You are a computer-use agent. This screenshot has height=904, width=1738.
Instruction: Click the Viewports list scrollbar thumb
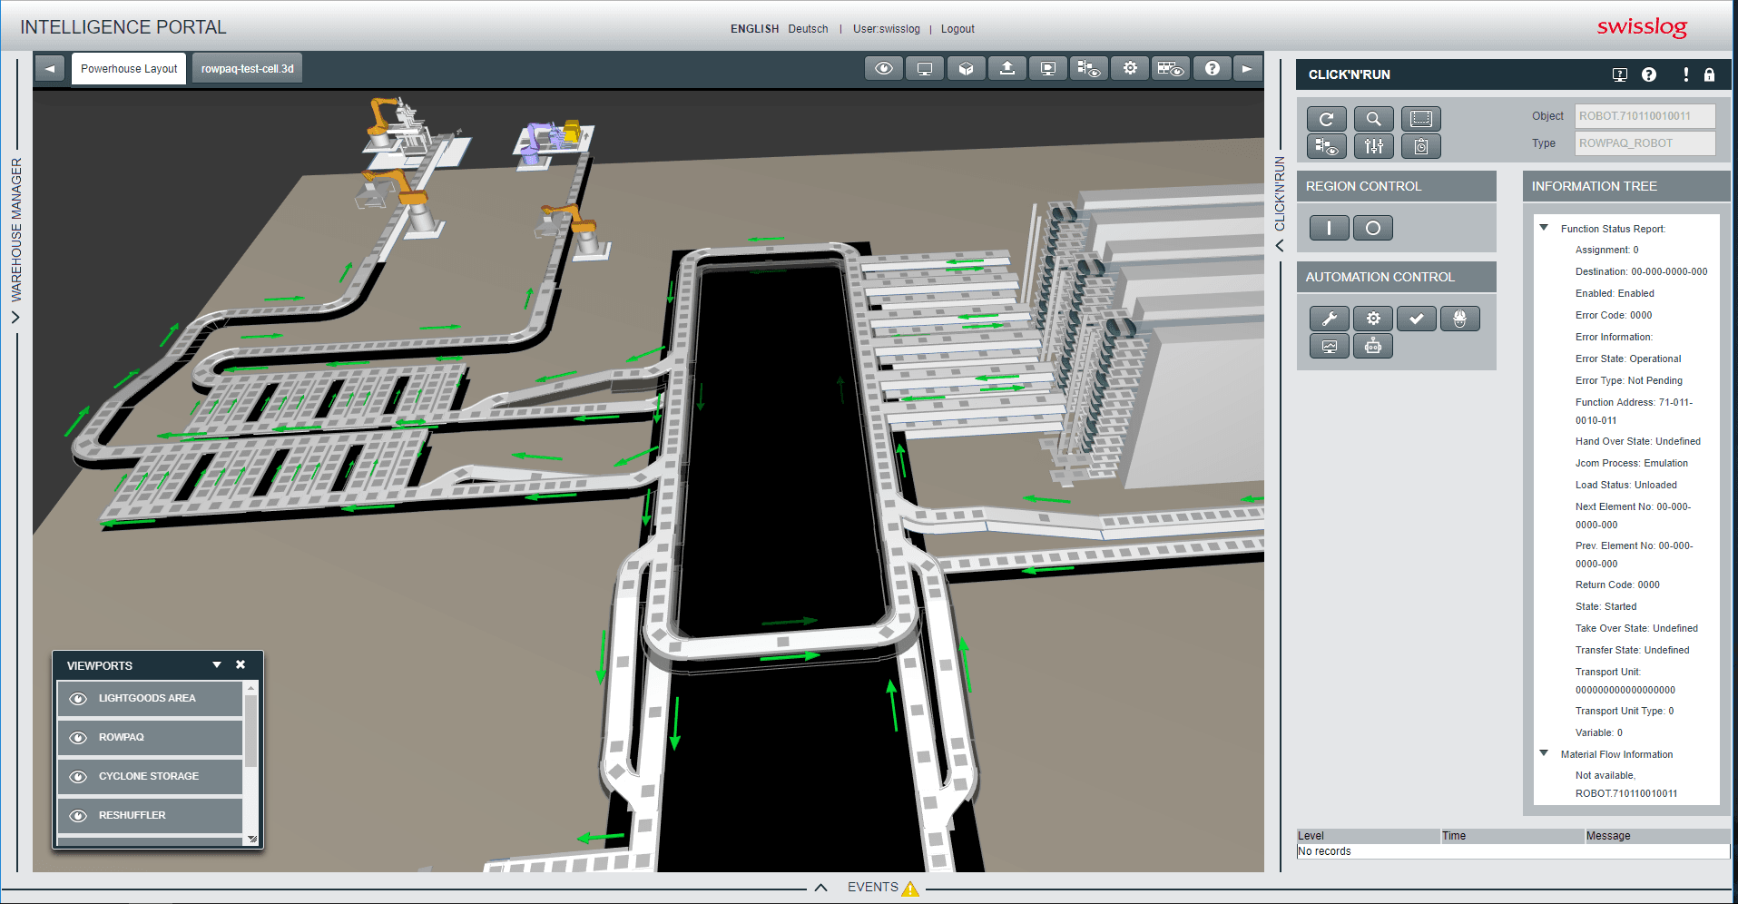[x=251, y=732]
